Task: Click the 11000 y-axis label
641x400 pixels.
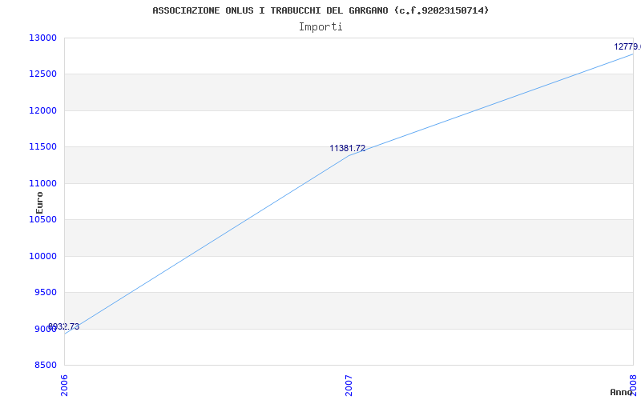Action: pos(42,183)
